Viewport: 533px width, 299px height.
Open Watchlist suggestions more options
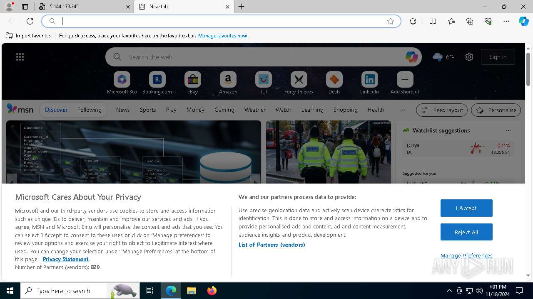508,130
